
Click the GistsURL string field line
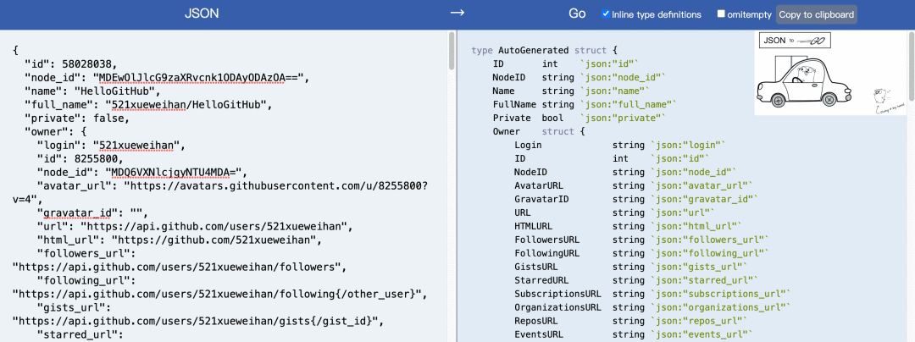tap(631, 267)
